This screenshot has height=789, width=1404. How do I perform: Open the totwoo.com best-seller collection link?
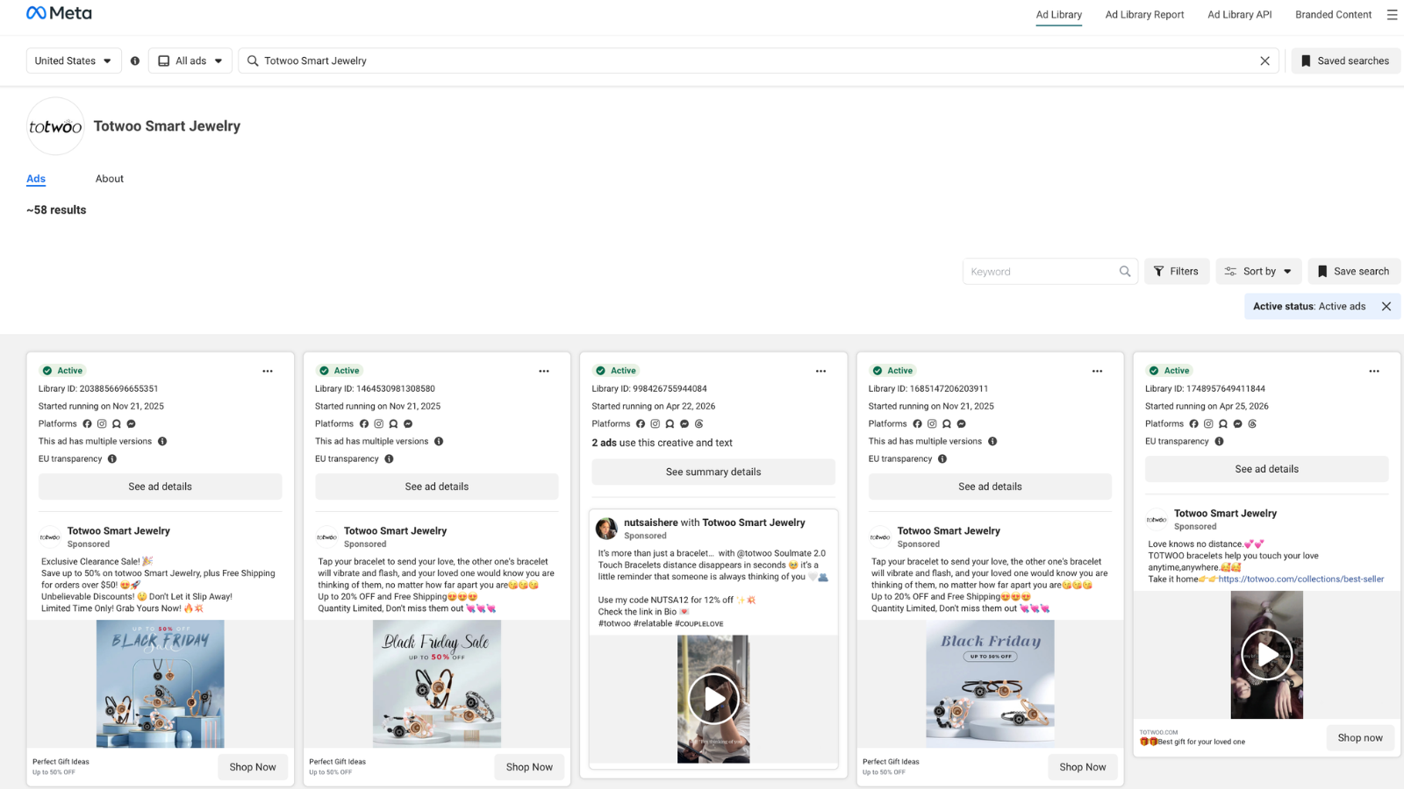pyautogui.click(x=1300, y=579)
